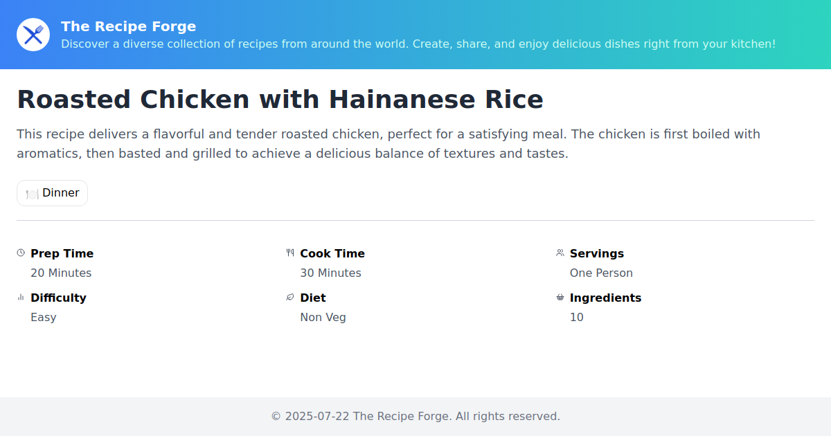
Task: Click the leaf icon beside Diet
Action: 290,298
